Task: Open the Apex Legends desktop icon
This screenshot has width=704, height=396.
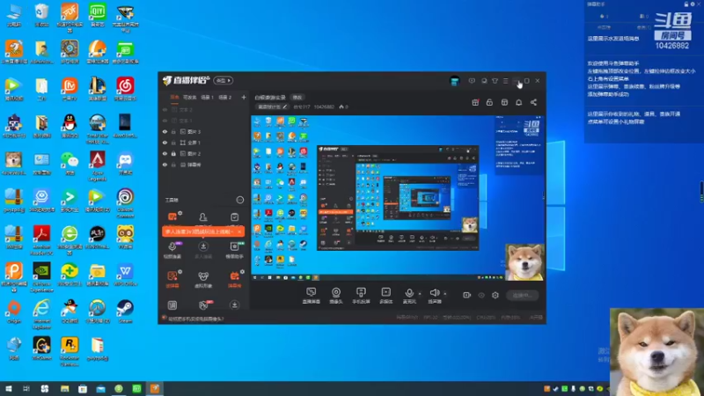Action: 98,165
